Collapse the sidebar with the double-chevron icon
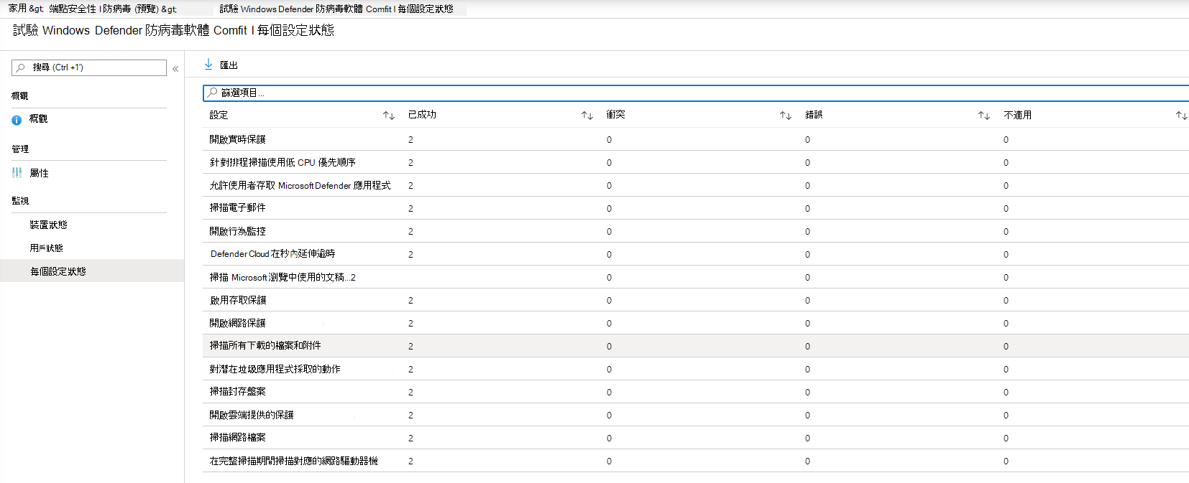The image size is (1189, 483). tap(175, 69)
